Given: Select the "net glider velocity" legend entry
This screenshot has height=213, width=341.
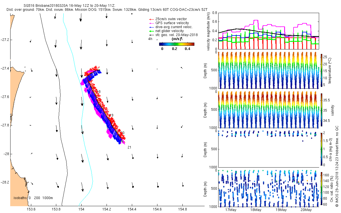Looking at the screenshot, I should (170, 31).
